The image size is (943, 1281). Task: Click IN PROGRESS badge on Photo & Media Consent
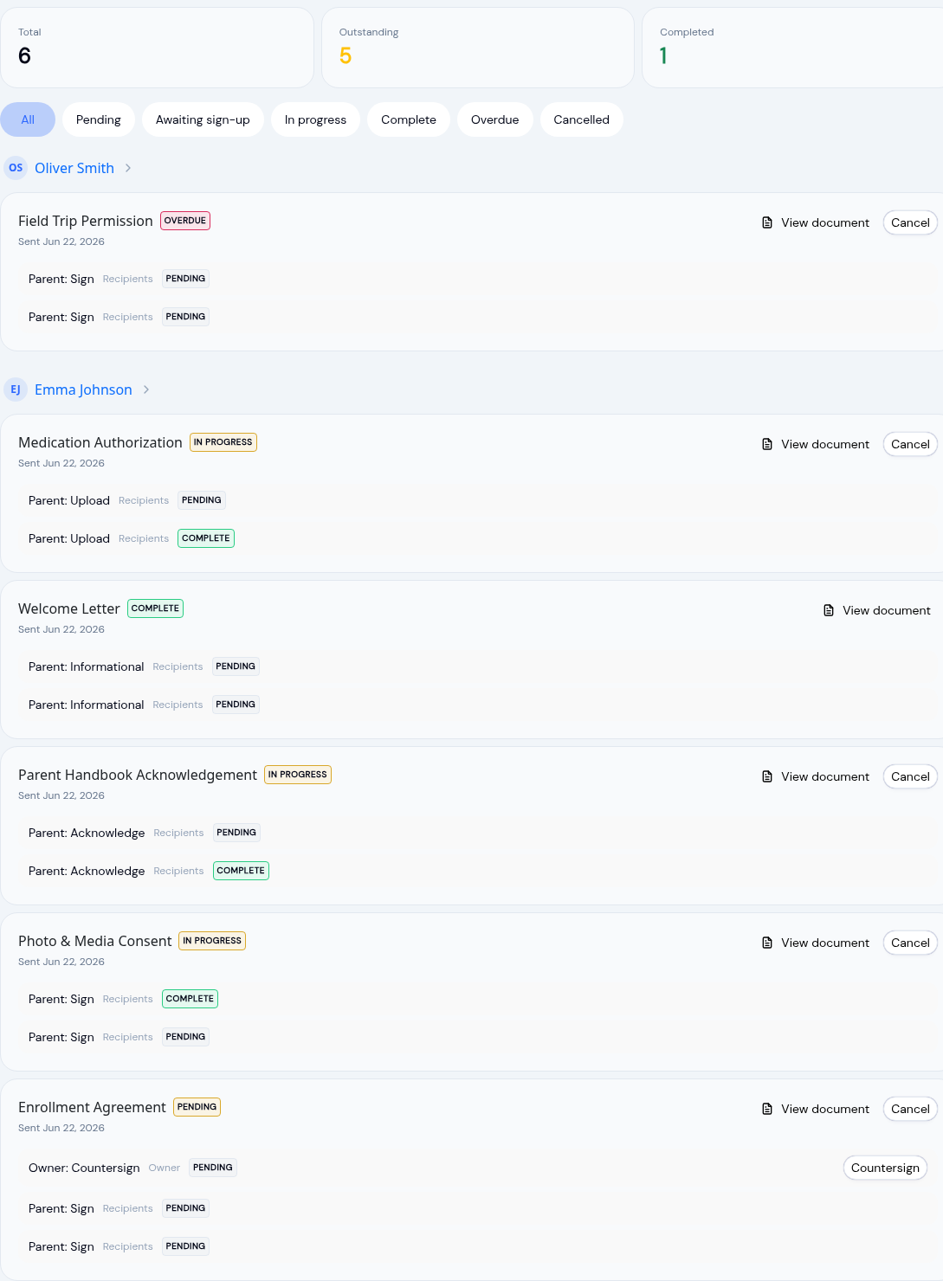(x=212, y=941)
